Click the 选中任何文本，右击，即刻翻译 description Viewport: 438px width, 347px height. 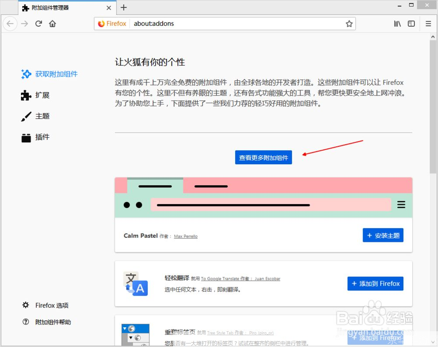click(x=203, y=290)
